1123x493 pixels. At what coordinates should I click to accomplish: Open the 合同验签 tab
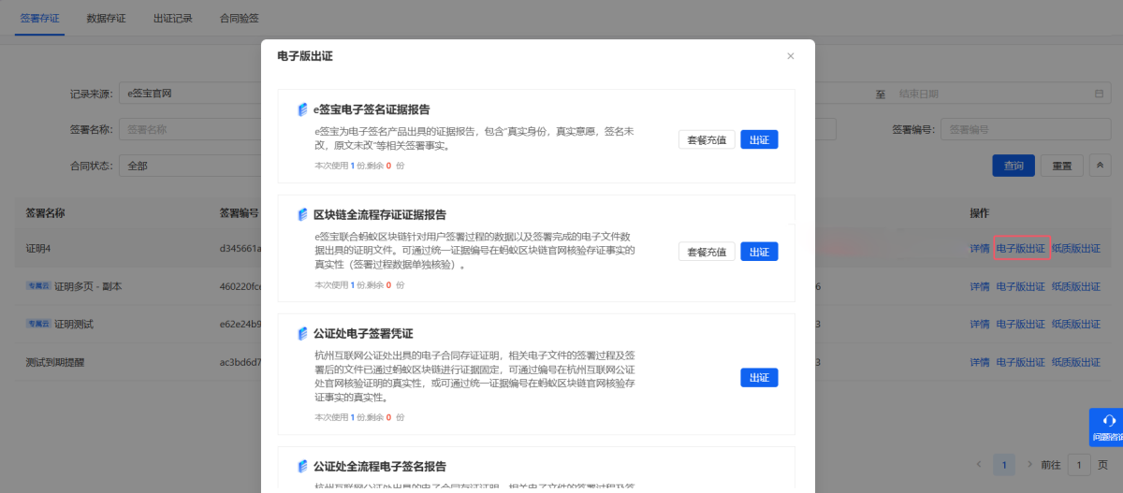239,18
